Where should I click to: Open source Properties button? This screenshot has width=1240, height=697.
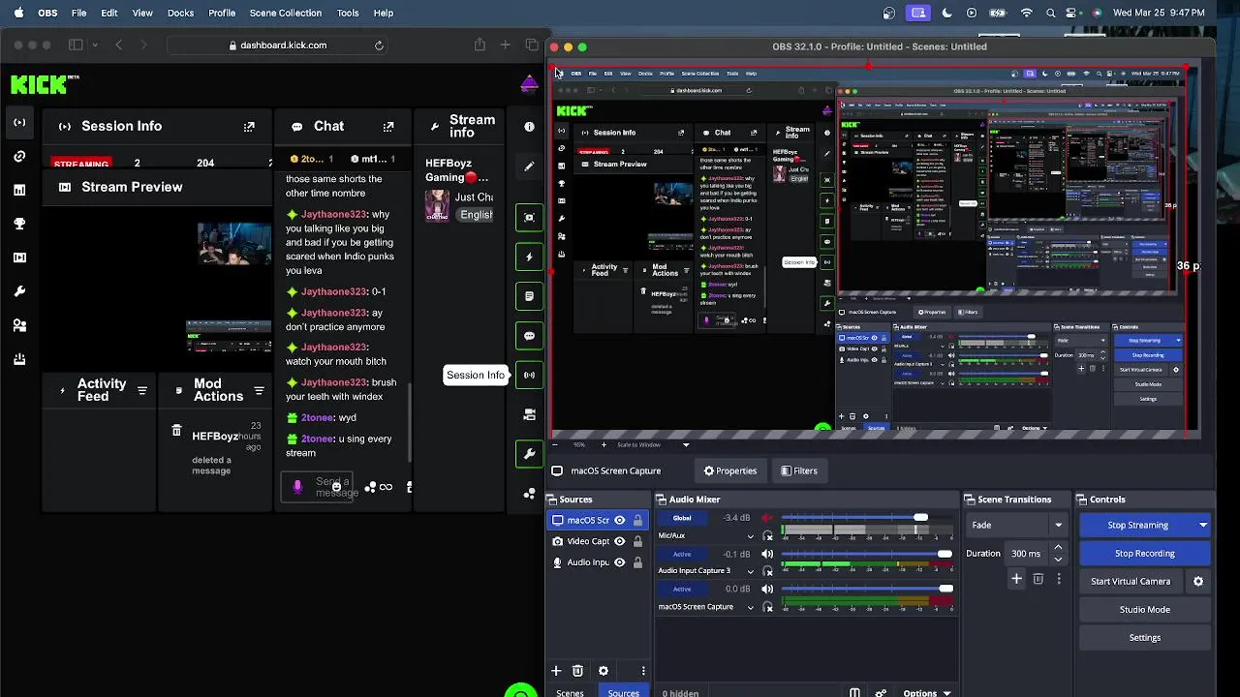730,470
